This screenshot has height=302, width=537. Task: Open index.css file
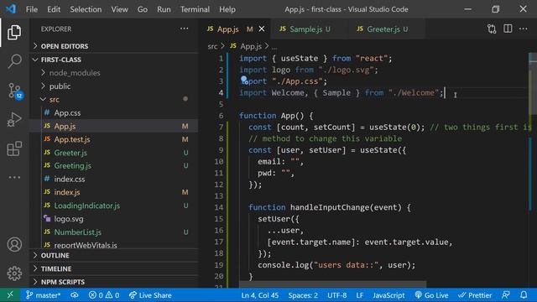(115, 179)
